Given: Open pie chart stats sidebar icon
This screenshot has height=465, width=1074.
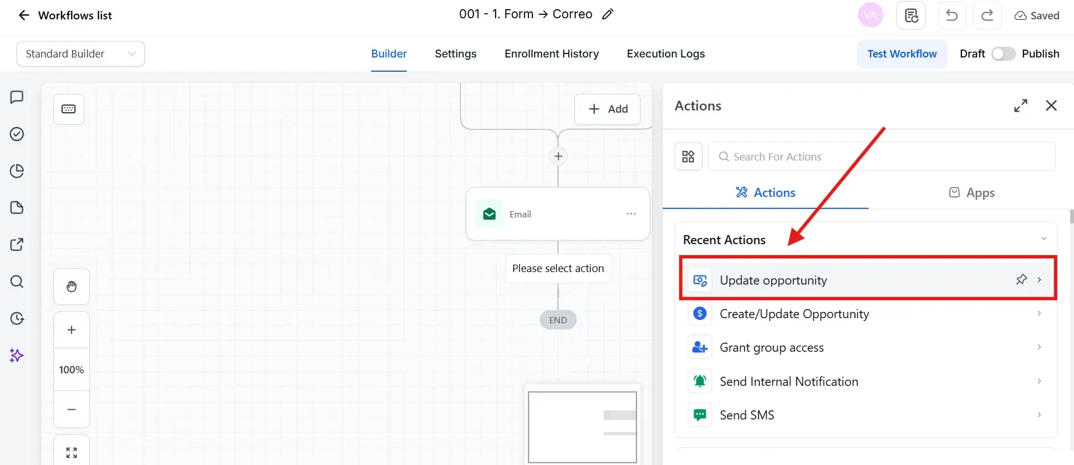Looking at the screenshot, I should point(17,171).
